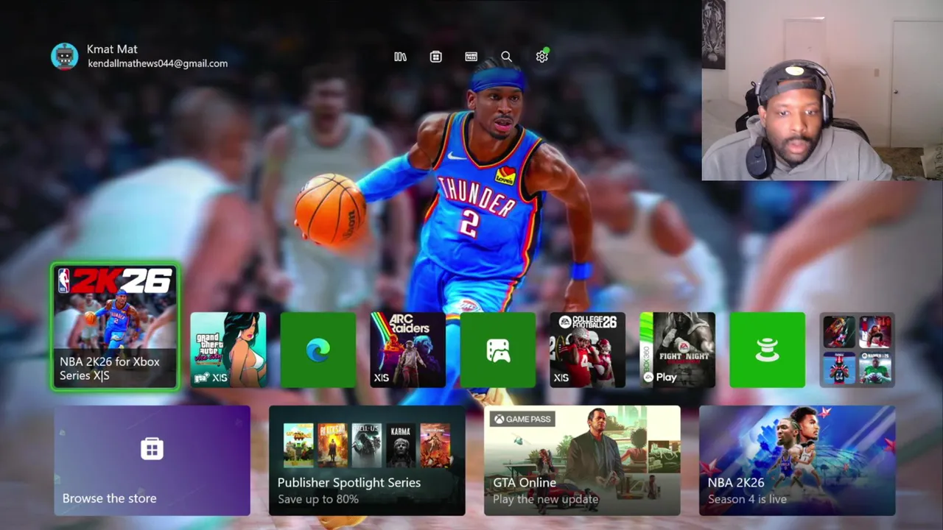The width and height of the screenshot is (943, 530).
Task: Click the store bag icon in Browse the store
Action: pyautogui.click(x=152, y=448)
